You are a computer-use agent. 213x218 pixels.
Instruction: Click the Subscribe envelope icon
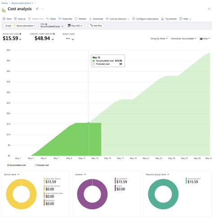60,19
